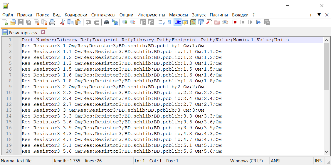Click the Print icon in toolbar
This screenshot has width=331, height=165.
tap(52, 22)
